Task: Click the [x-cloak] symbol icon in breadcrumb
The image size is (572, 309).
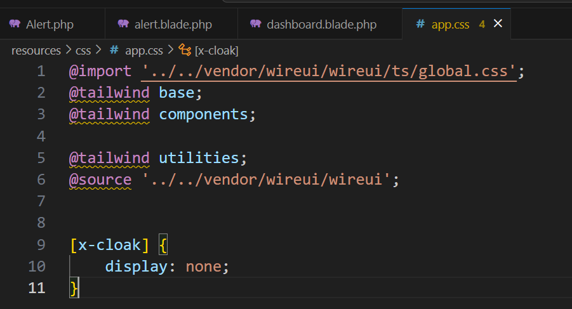Action: [185, 50]
